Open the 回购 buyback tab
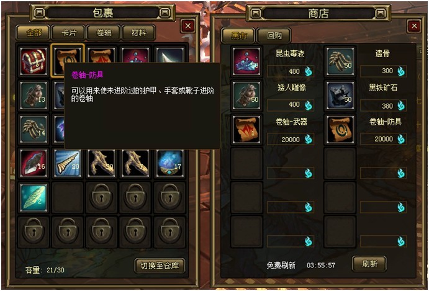The height and width of the screenshot is (291, 429). click(274, 35)
